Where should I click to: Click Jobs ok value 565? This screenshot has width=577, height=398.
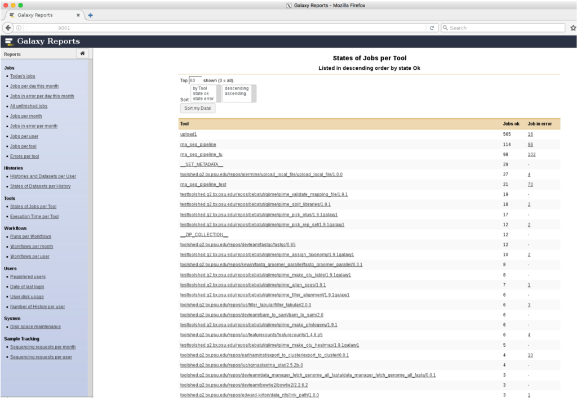coord(507,134)
